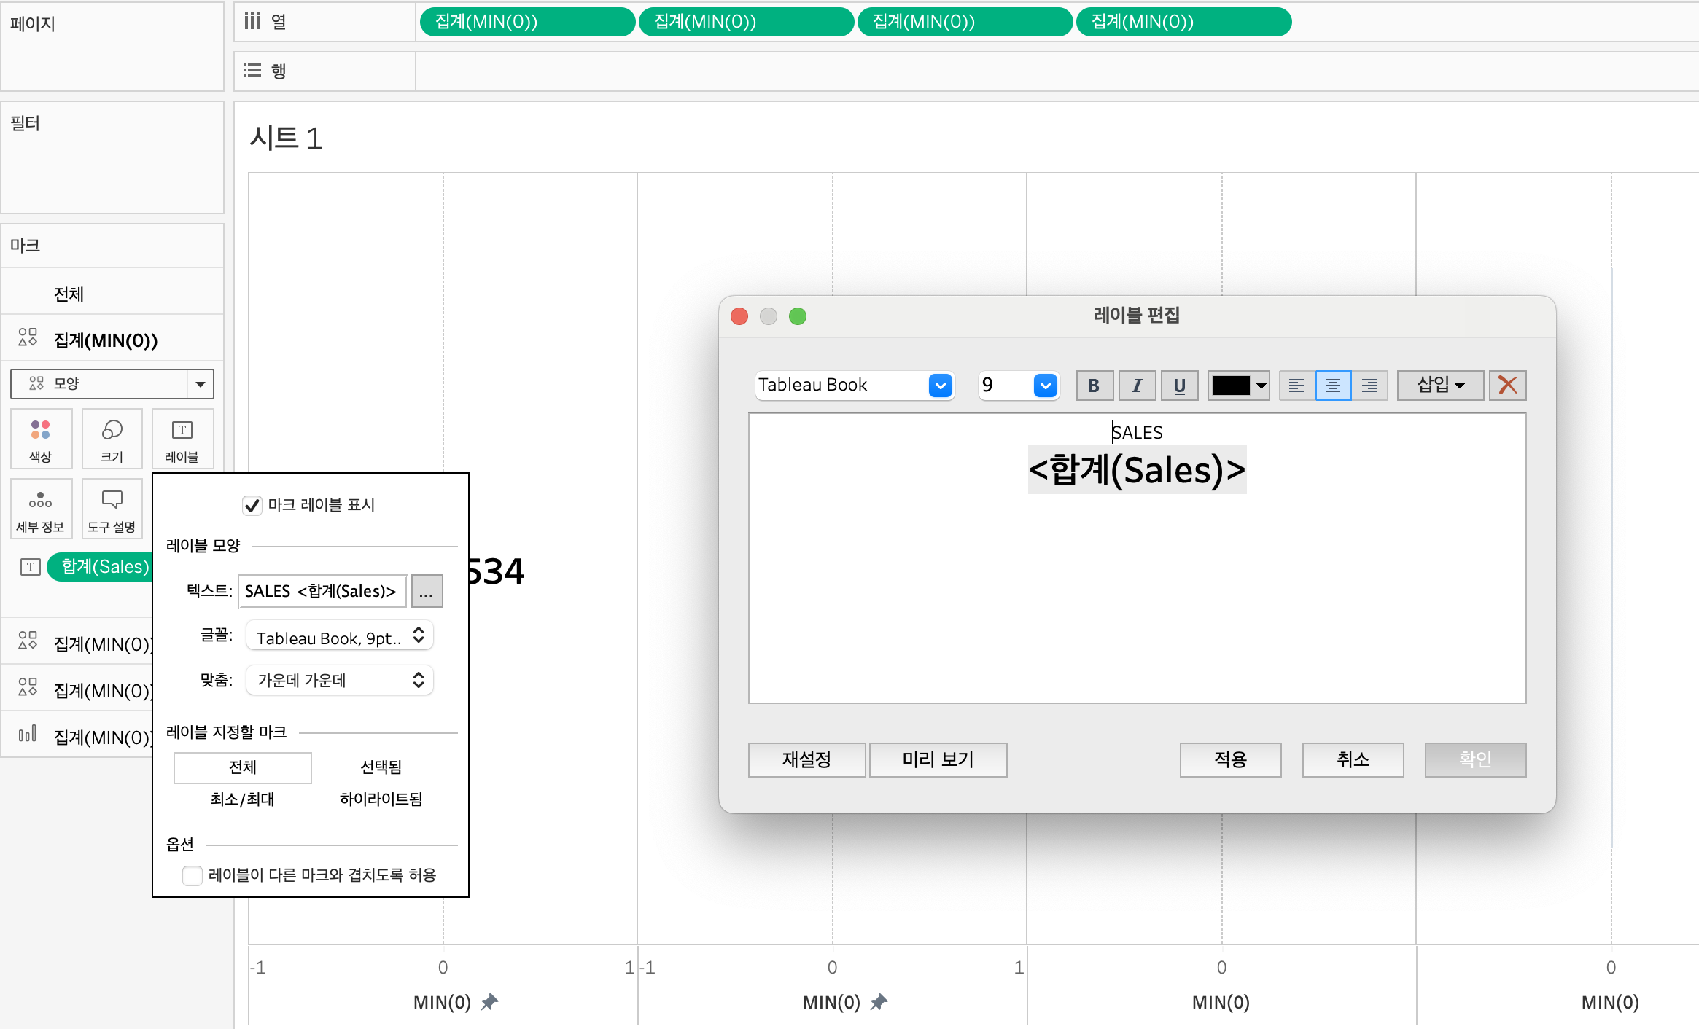Select the 전체 marks card tab
The height and width of the screenshot is (1029, 1699).
click(x=69, y=294)
